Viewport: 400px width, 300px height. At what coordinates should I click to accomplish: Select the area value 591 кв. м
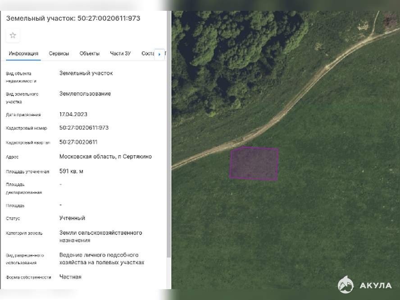coord(71,171)
